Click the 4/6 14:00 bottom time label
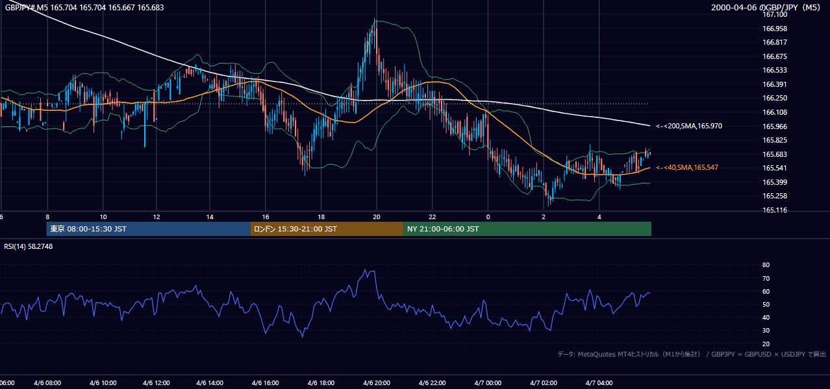830x389 pixels. click(211, 383)
